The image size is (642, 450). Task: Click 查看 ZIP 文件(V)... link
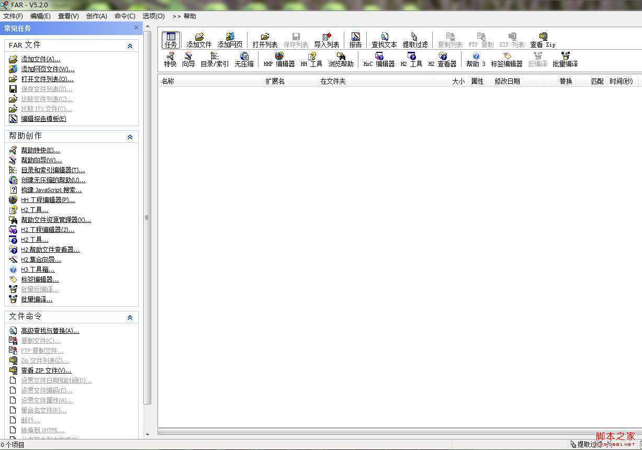[x=46, y=370]
